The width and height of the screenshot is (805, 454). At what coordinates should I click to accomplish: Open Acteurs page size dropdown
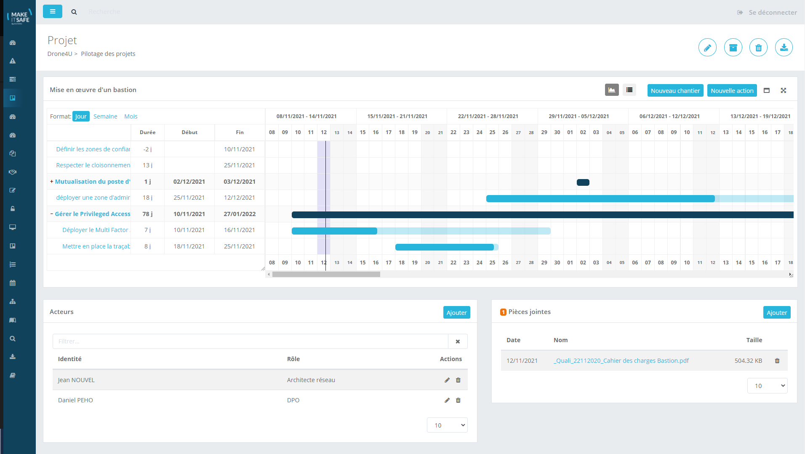pos(447,425)
